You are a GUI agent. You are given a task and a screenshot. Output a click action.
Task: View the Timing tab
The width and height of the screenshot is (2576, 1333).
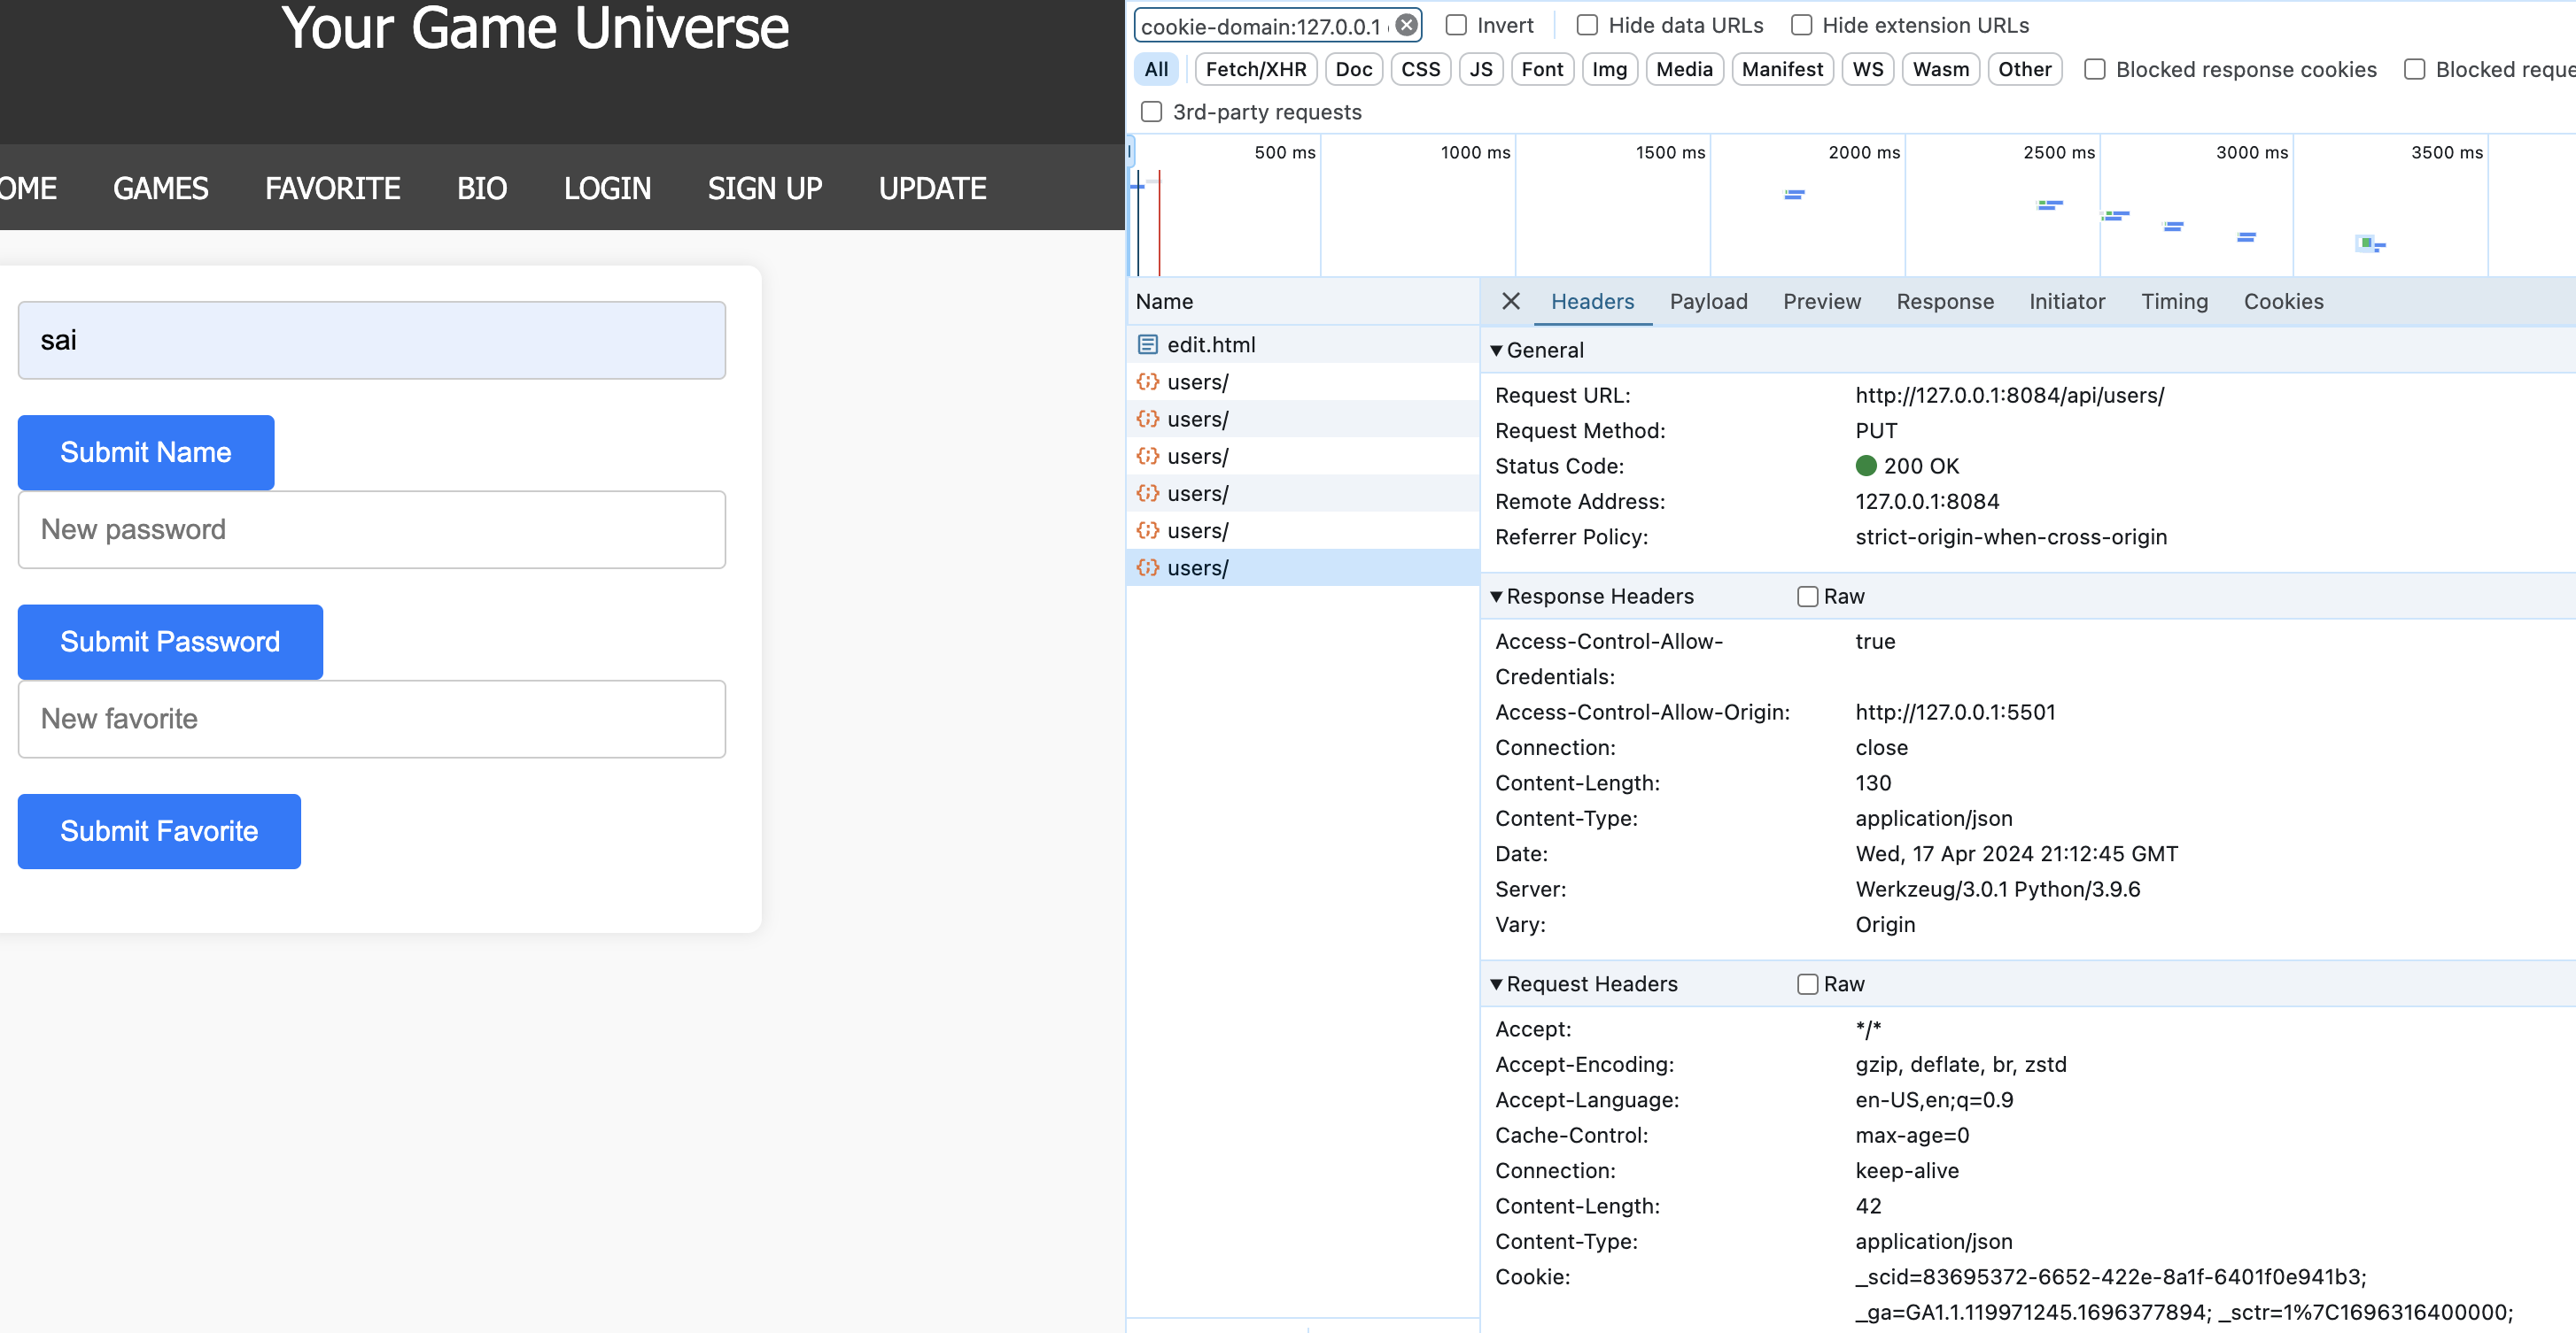click(x=2174, y=301)
